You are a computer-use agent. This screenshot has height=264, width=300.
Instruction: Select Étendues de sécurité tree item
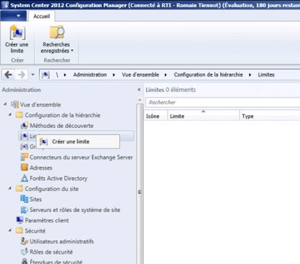coord(56,262)
